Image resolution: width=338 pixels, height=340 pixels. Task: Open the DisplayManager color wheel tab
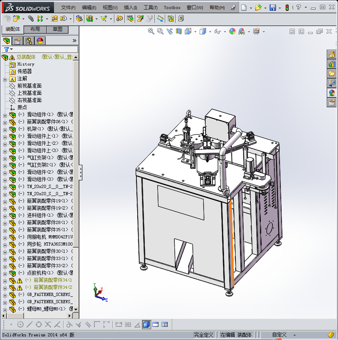point(40,40)
